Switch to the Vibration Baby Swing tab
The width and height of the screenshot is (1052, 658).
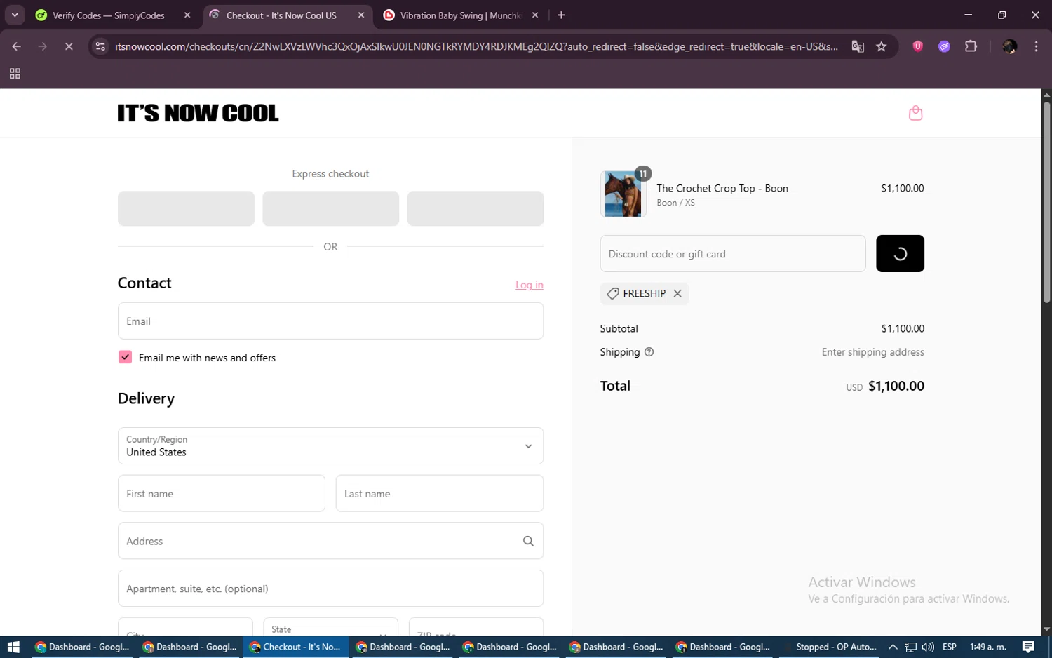tap(461, 15)
